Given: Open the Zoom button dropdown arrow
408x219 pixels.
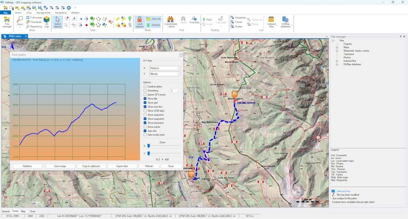Looking at the screenshot, I should pos(20,27).
